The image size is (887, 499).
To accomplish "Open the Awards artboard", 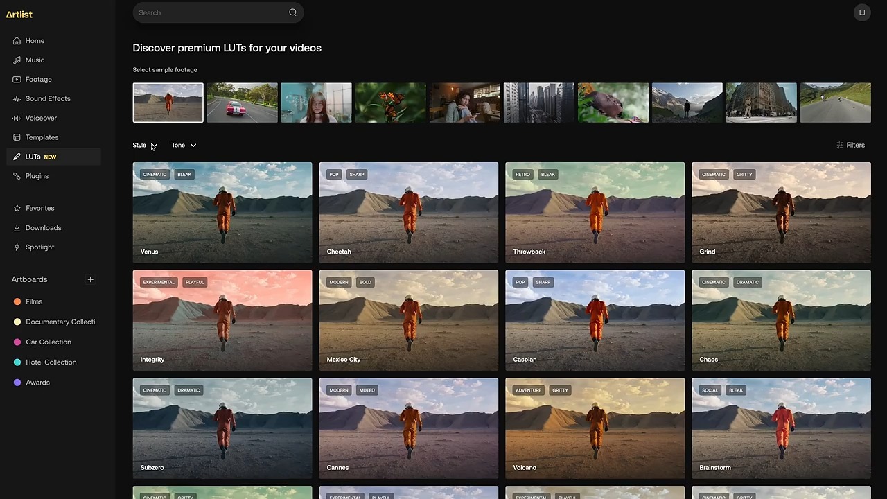I will pos(37,383).
